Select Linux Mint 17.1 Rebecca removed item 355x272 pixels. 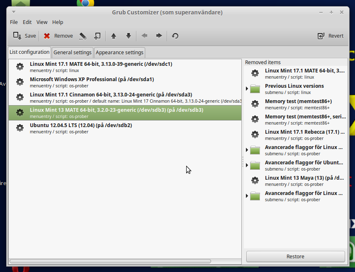(296, 135)
